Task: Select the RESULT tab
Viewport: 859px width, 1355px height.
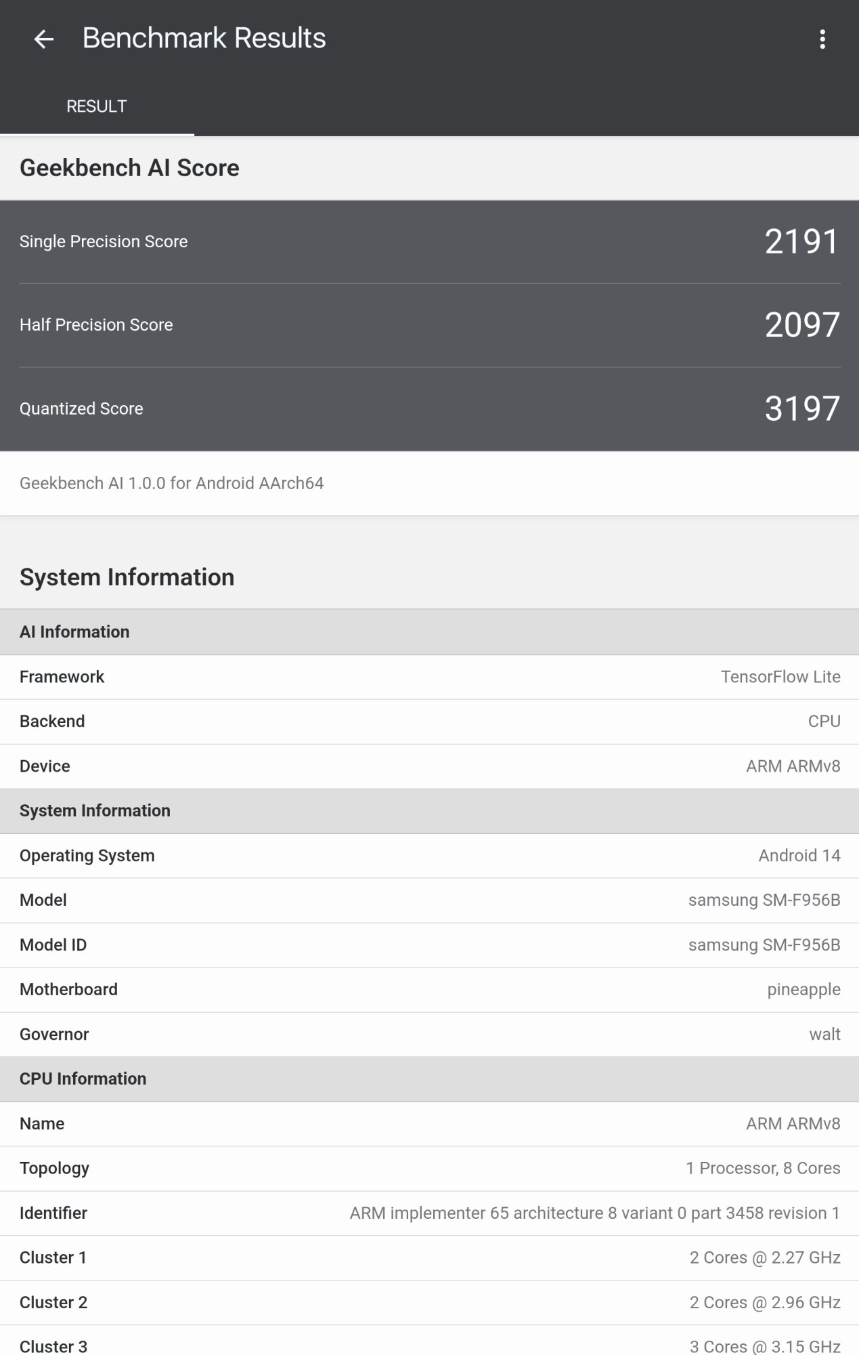Action: (97, 106)
